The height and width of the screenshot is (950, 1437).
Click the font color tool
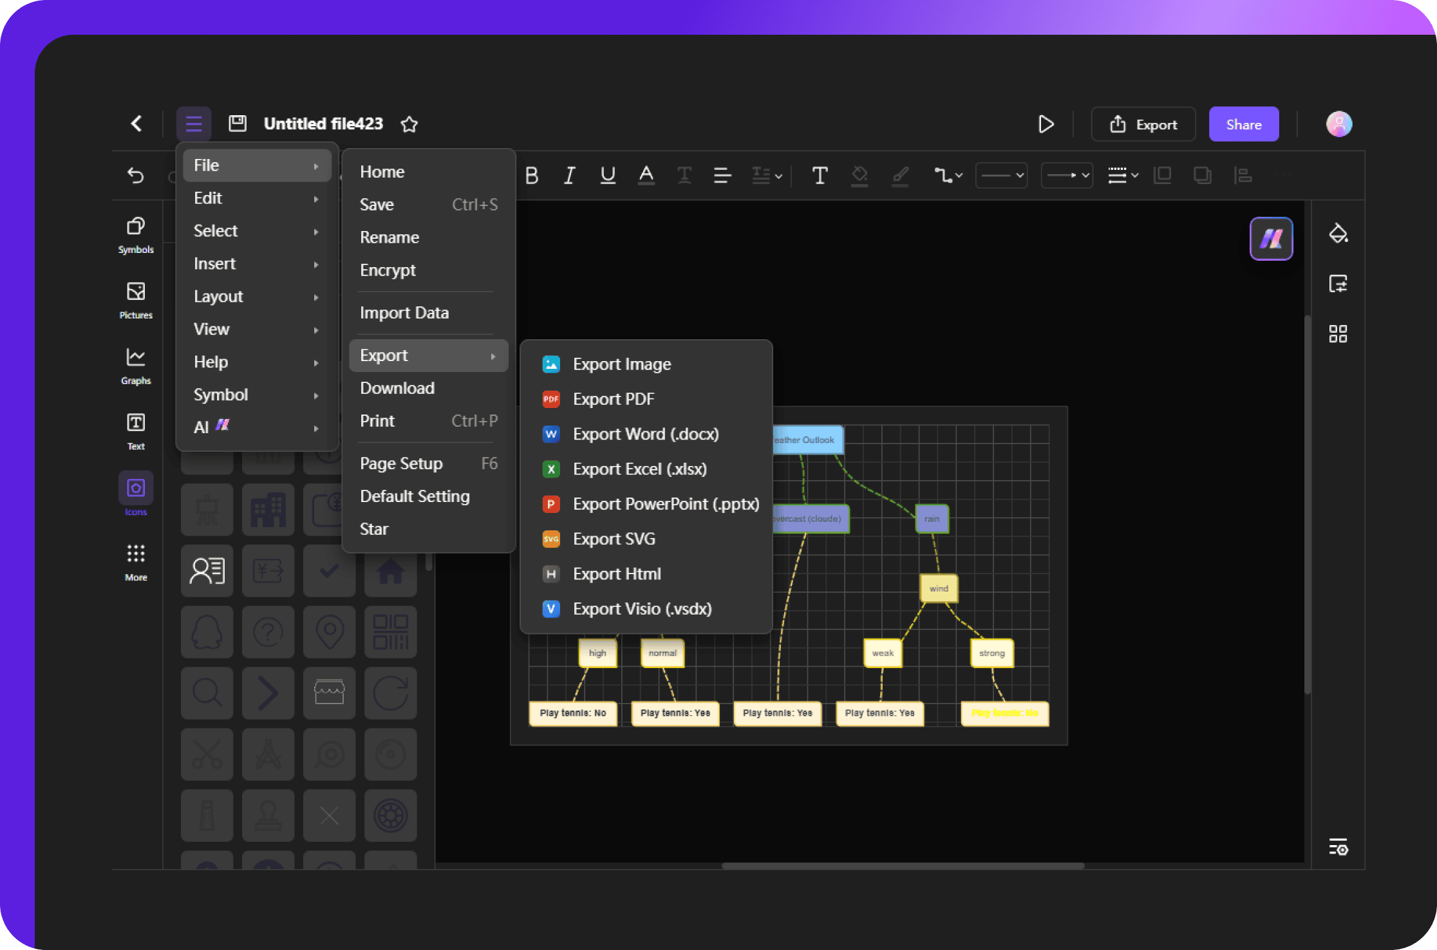tap(646, 175)
